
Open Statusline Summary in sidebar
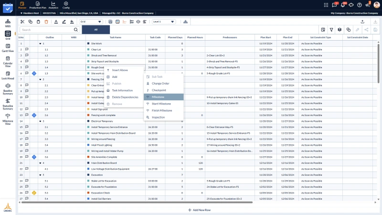(x=8, y=104)
